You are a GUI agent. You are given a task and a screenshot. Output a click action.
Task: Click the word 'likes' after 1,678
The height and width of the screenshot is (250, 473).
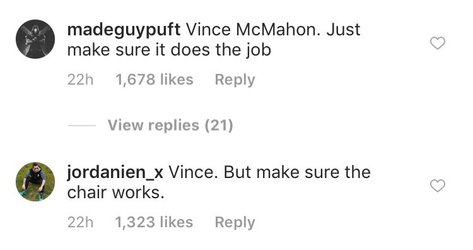click(x=177, y=80)
